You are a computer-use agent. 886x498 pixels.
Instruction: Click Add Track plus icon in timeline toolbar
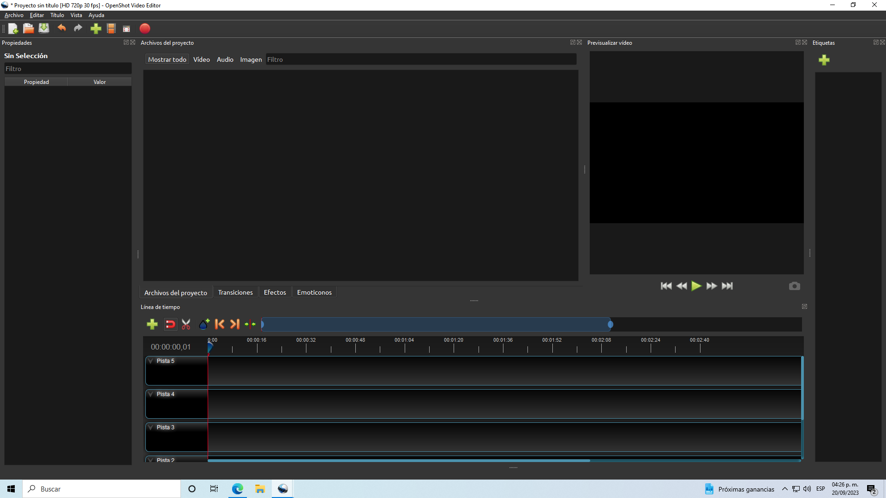152,325
